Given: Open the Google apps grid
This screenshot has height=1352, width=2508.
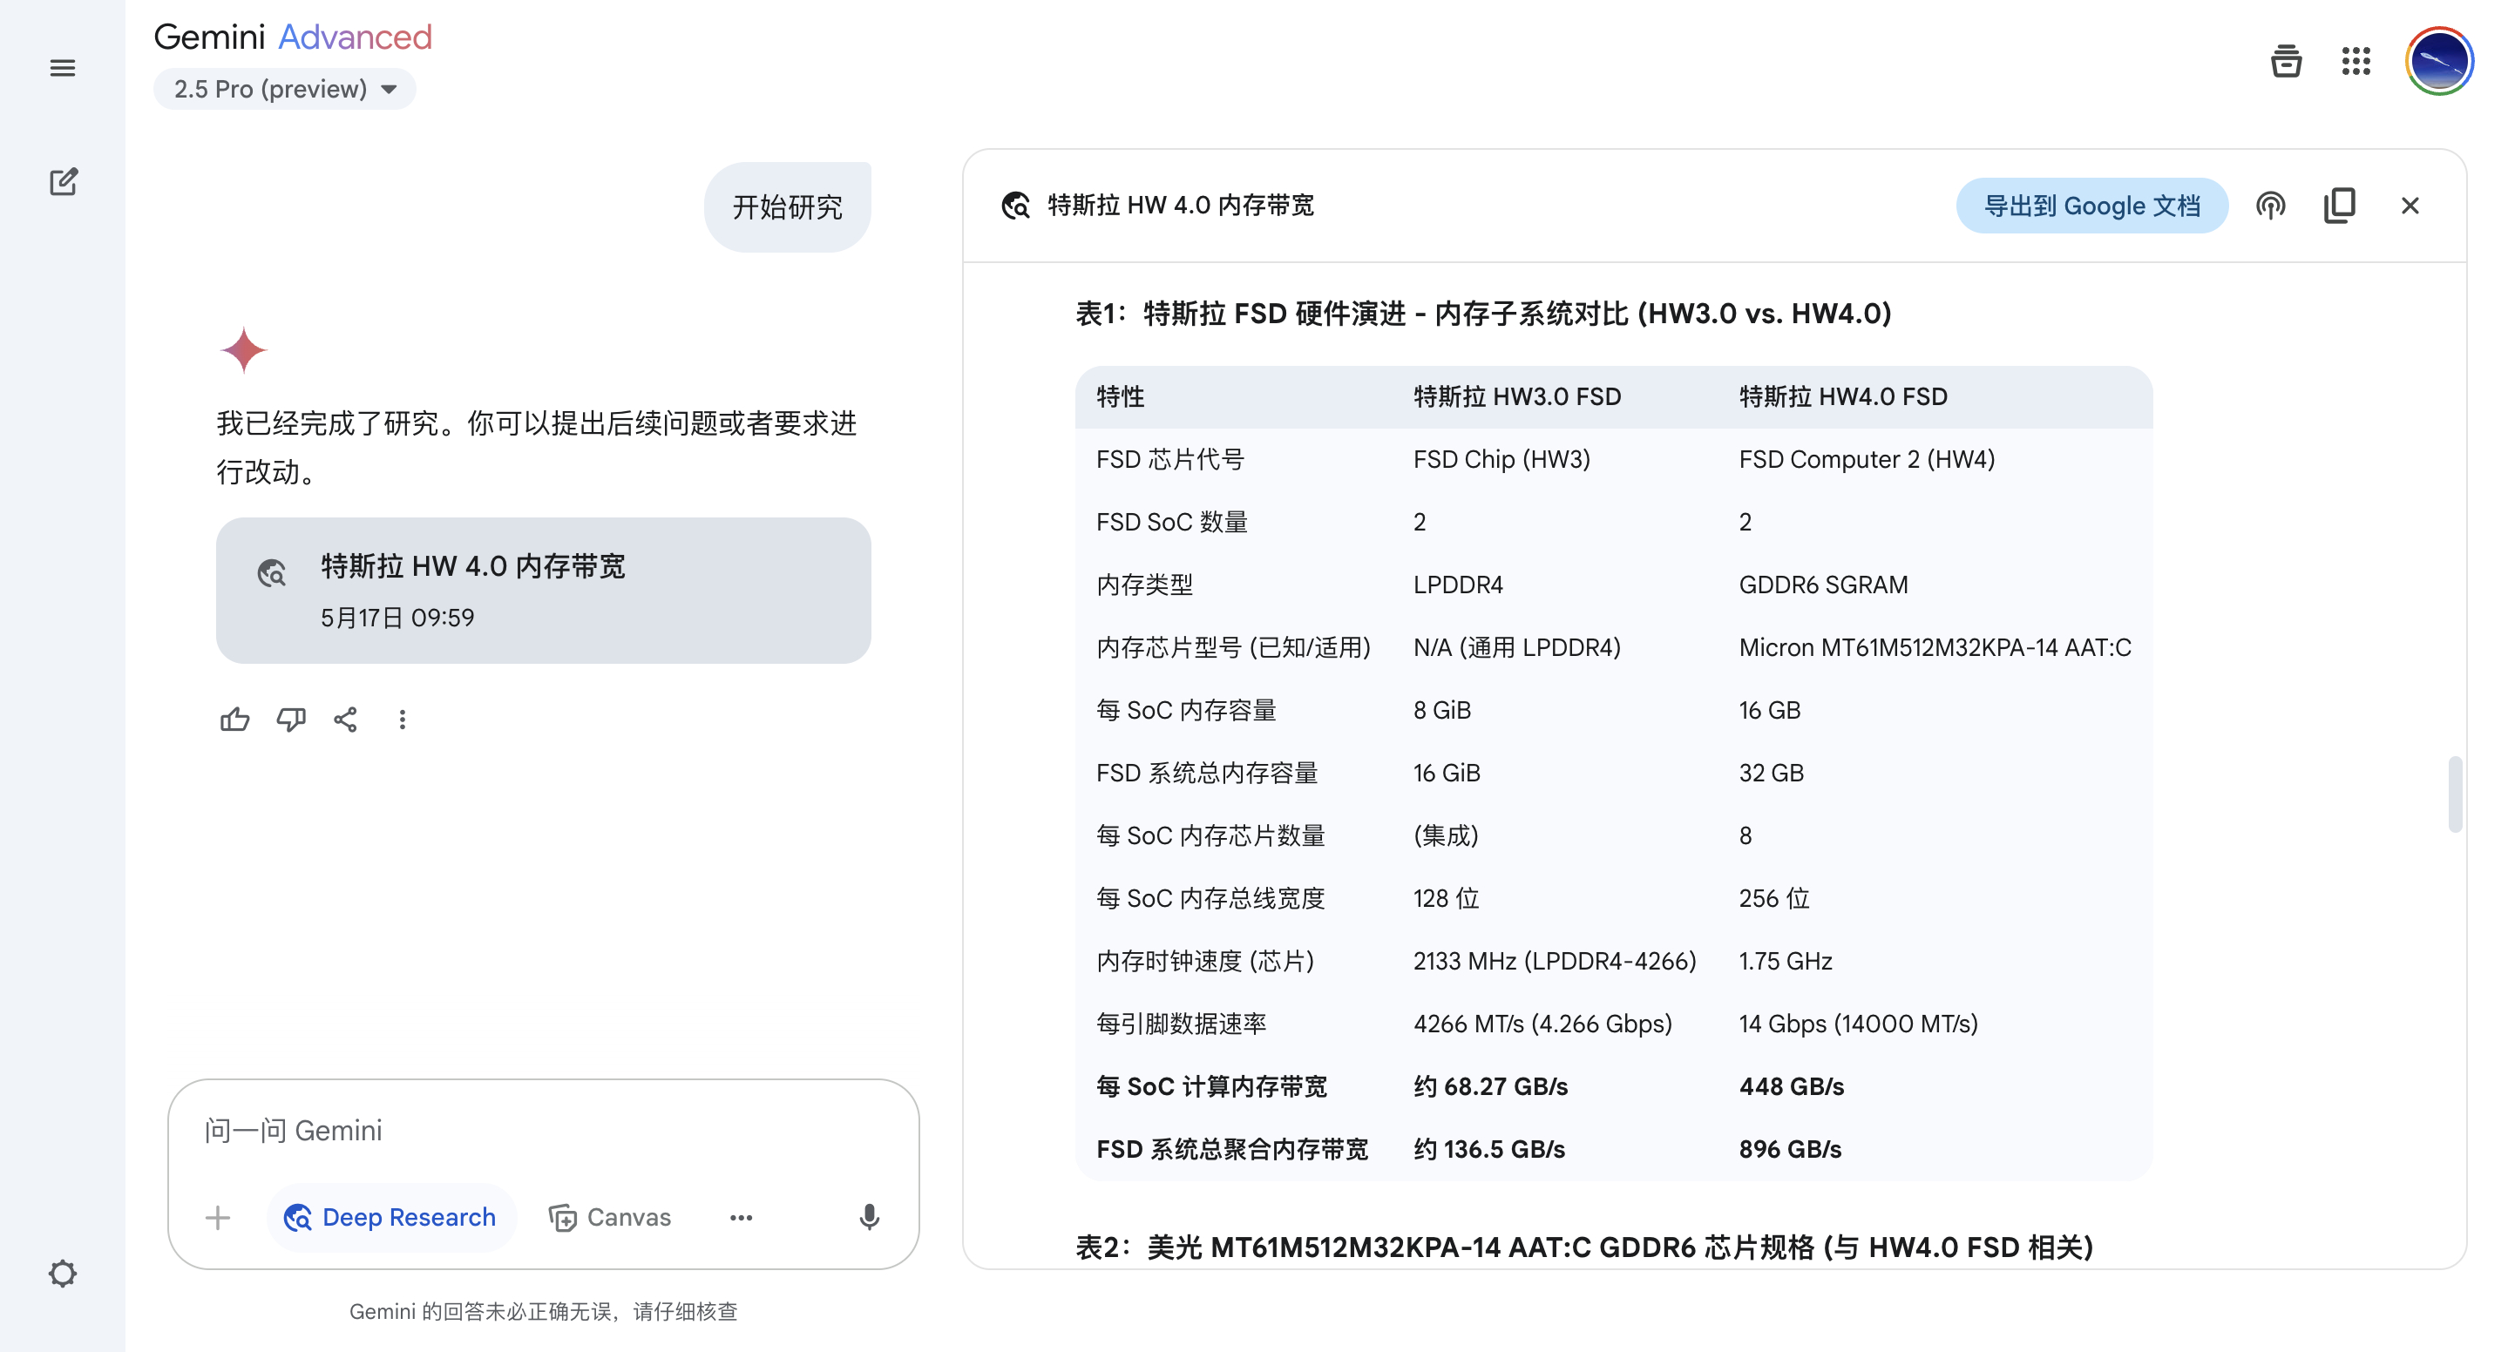Looking at the screenshot, I should (2355, 61).
